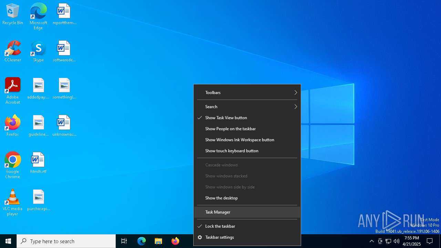Enable Show Windows Ink Workspace button
This screenshot has width=441, height=248.
(x=247, y=140)
